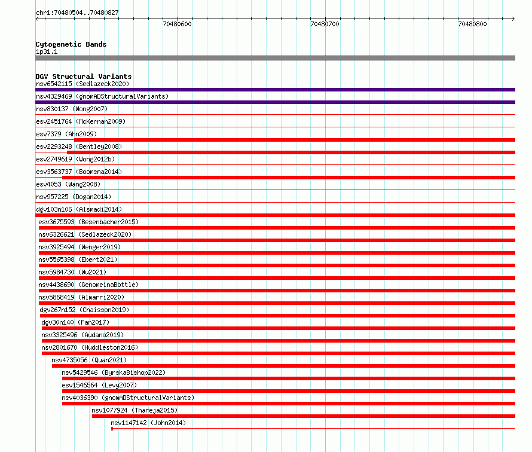Select variant esv1546564 (Levy2007) label
532x452 pixels.
tap(99, 385)
